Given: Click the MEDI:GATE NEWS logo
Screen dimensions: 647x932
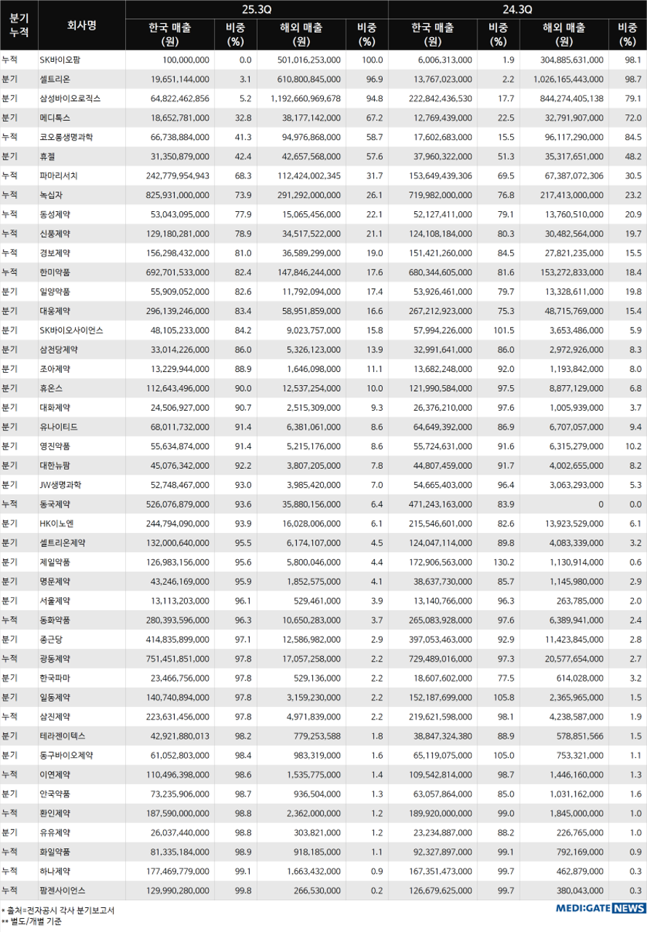Looking at the screenshot, I should pos(600,908).
